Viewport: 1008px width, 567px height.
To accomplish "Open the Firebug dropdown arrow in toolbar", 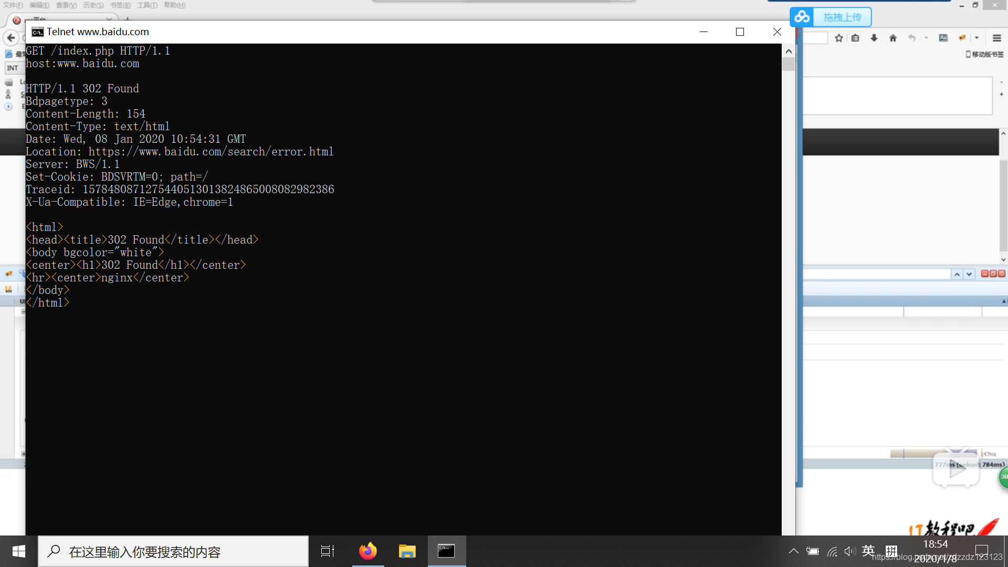I will pos(976,38).
